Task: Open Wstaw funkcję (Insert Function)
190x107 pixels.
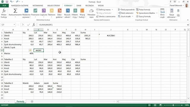Action: coord(4,13)
